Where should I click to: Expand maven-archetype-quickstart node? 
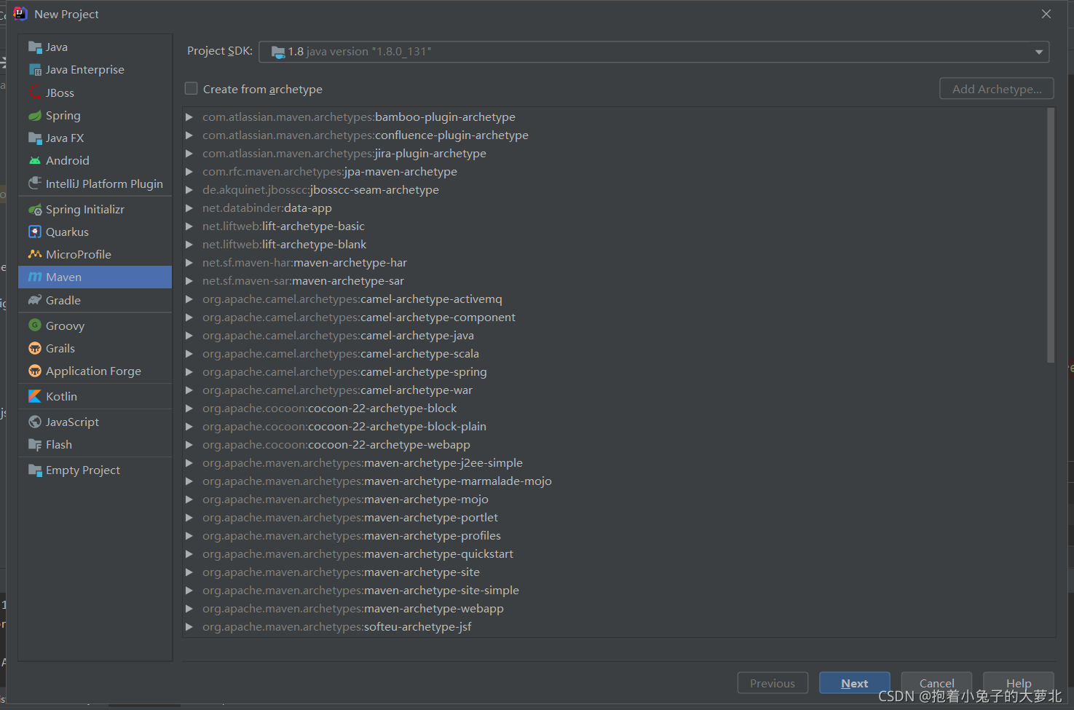pos(189,554)
